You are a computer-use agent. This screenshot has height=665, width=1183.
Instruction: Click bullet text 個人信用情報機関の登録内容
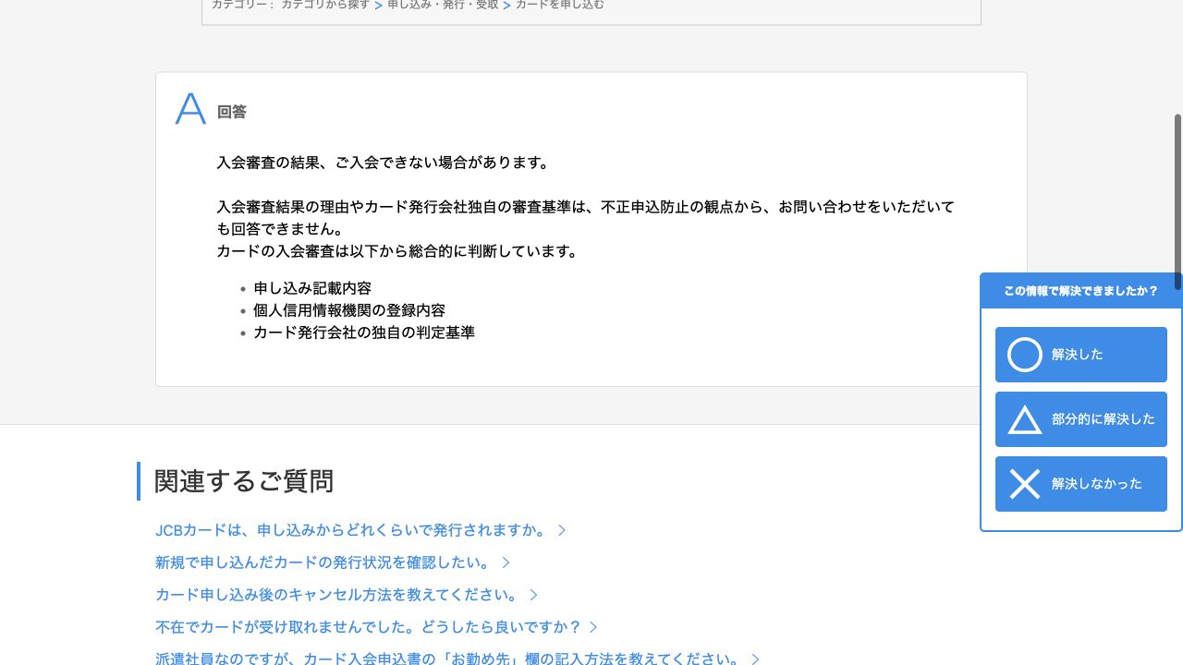(349, 310)
